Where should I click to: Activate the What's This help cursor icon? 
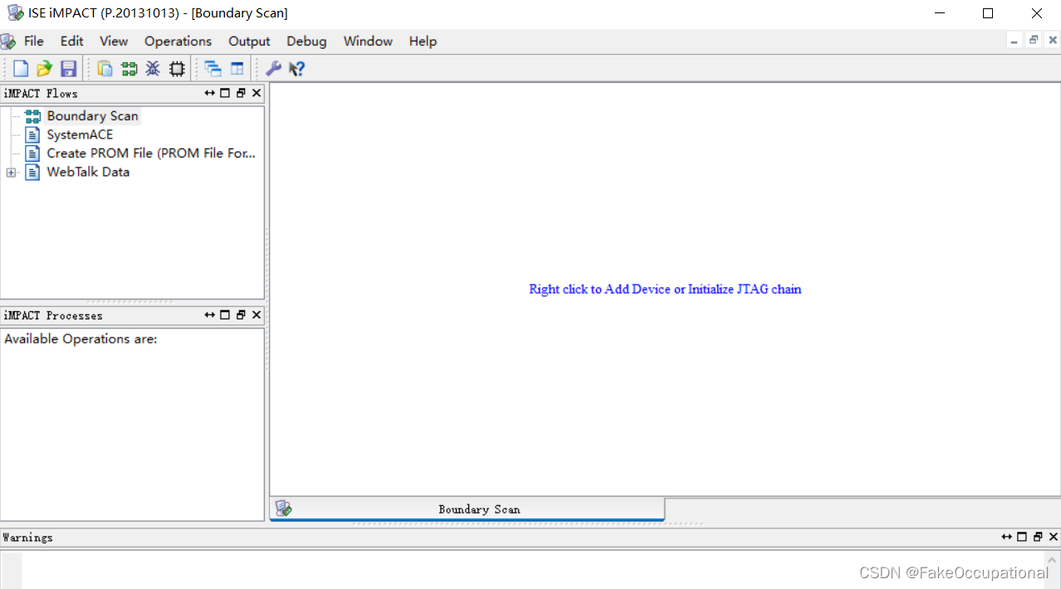click(x=297, y=69)
